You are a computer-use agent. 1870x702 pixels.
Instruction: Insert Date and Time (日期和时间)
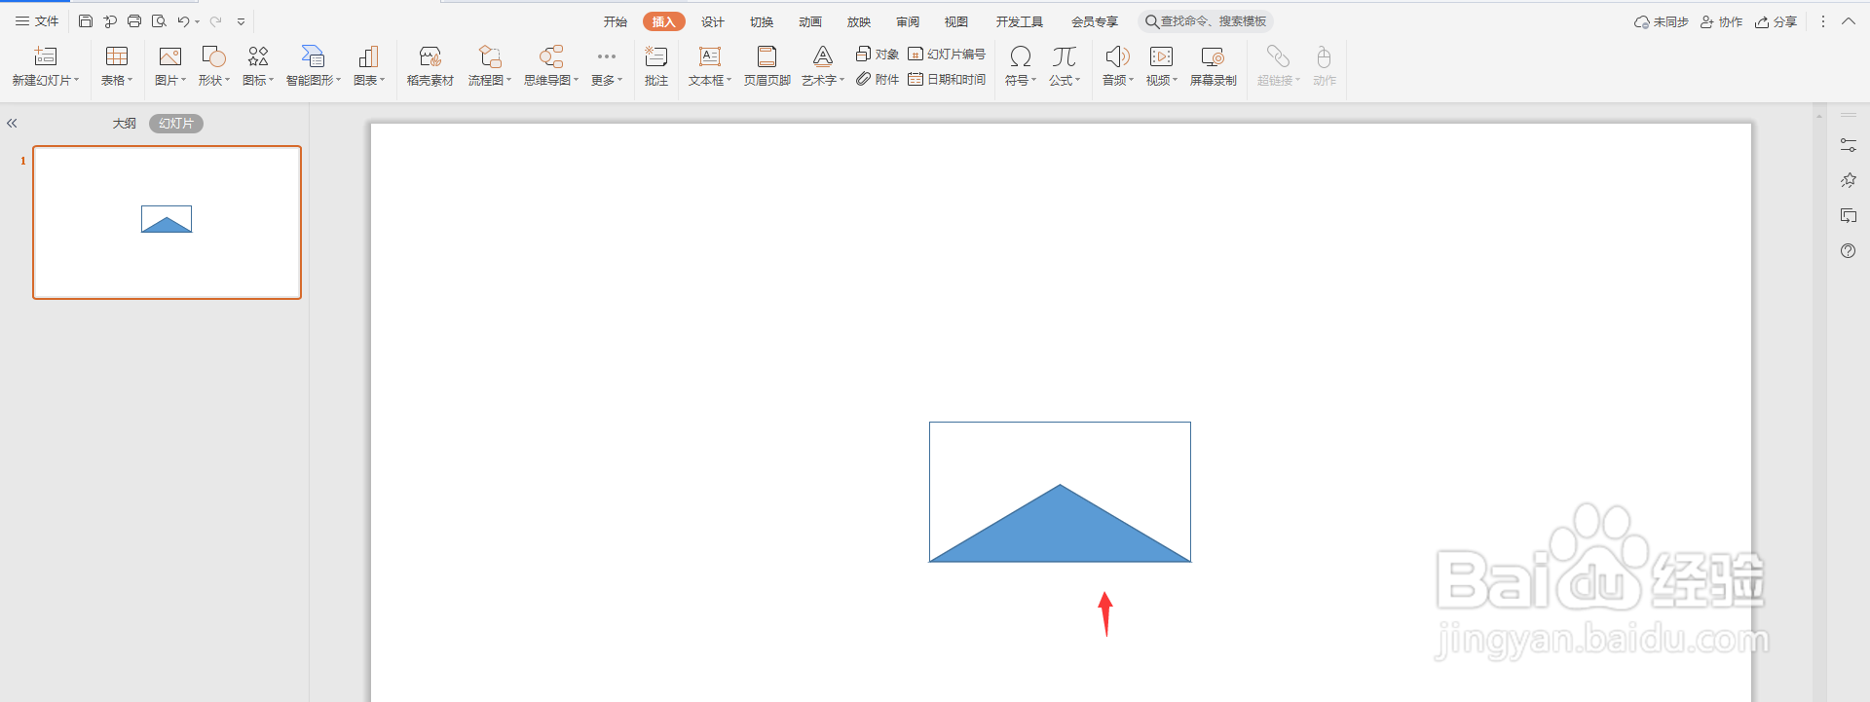947,79
